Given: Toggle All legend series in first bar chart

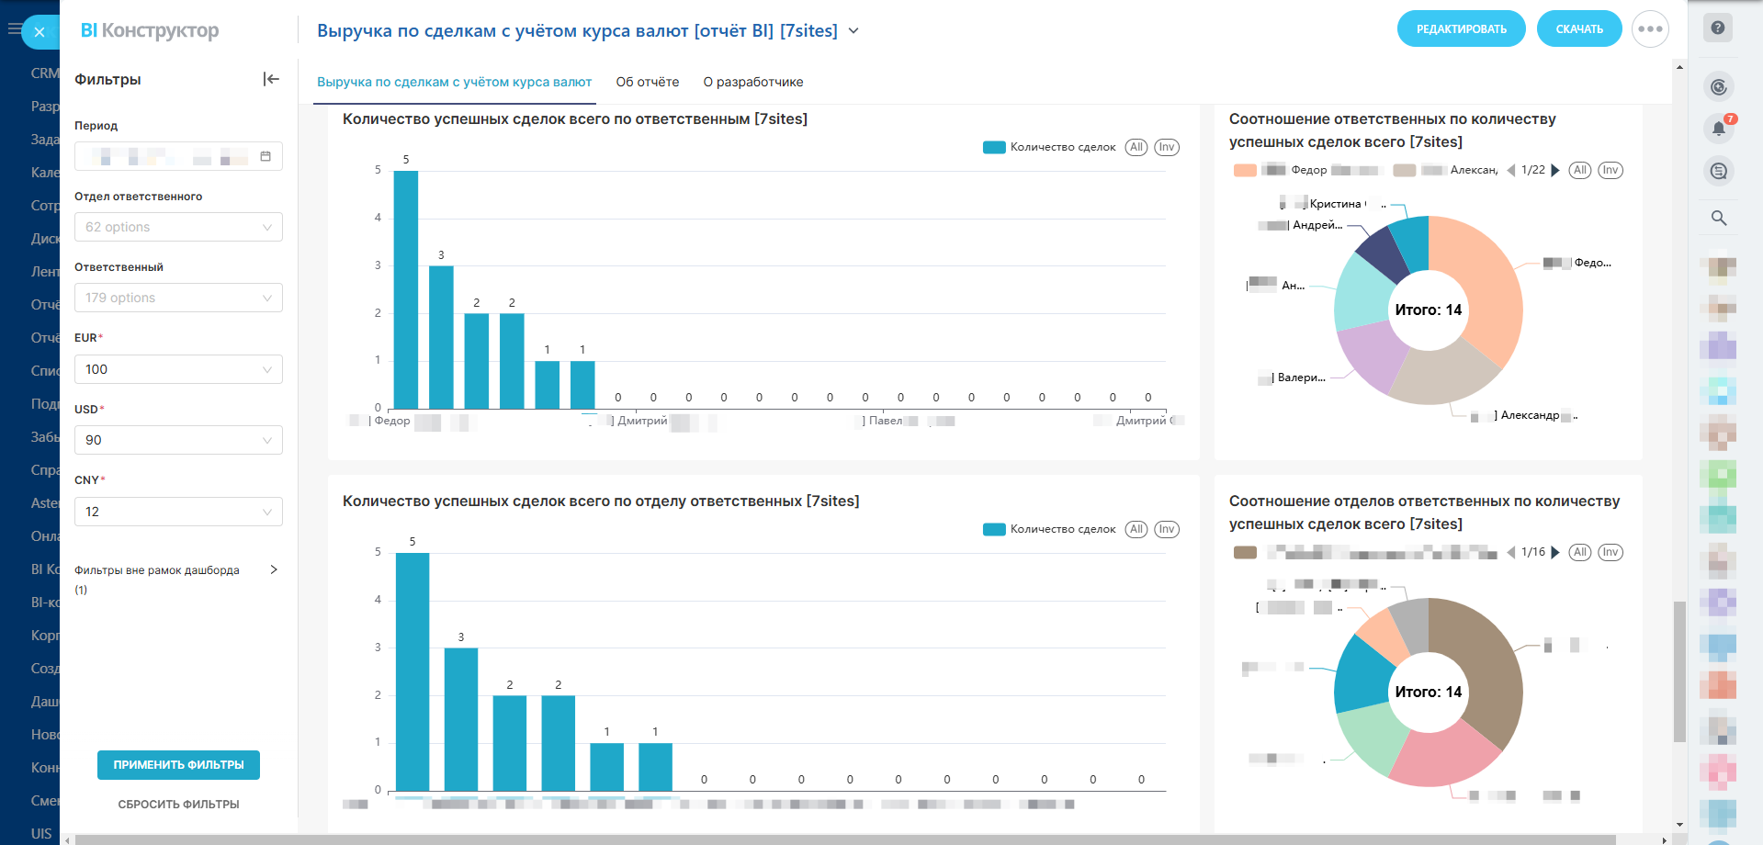Looking at the screenshot, I should (x=1136, y=147).
